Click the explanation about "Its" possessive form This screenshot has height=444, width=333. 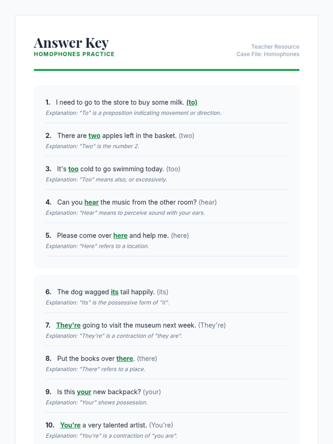click(x=107, y=302)
